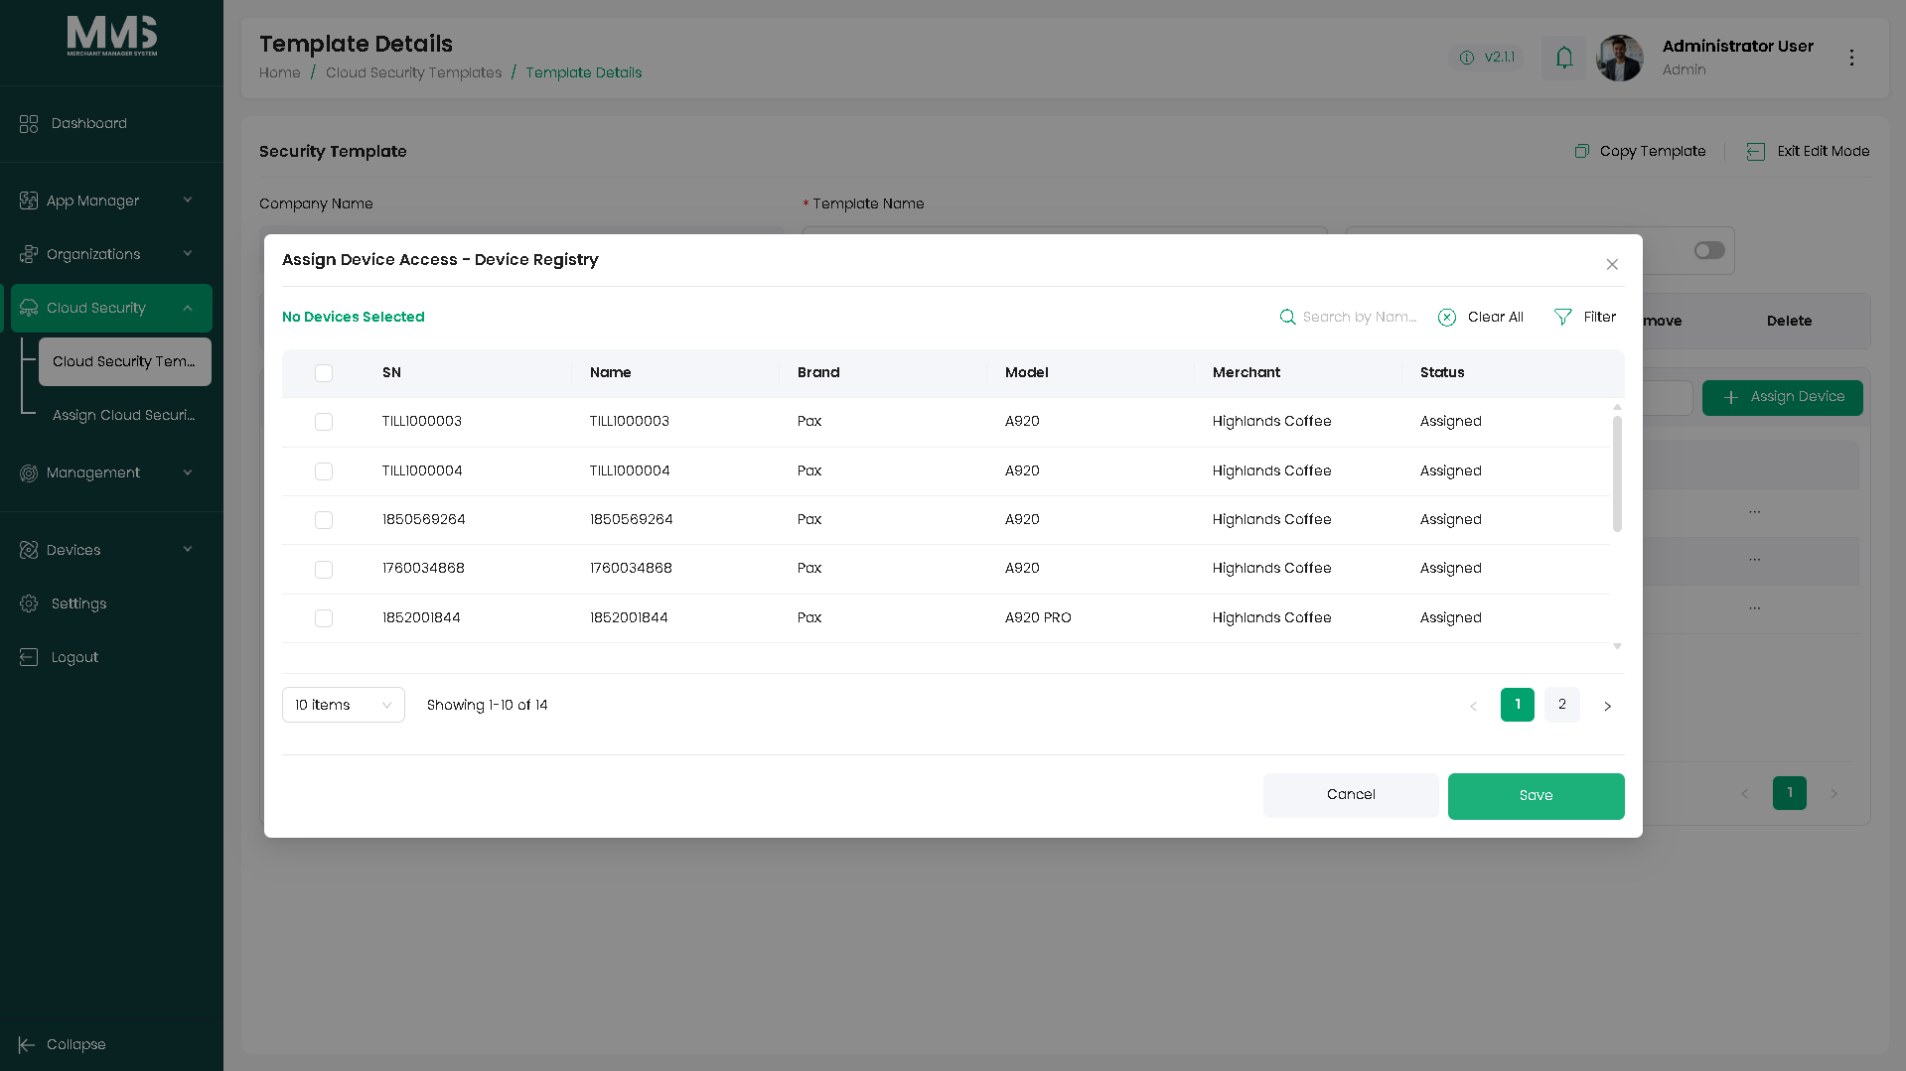Click the Settings gear icon
This screenshot has height=1071, width=1906.
(x=29, y=603)
